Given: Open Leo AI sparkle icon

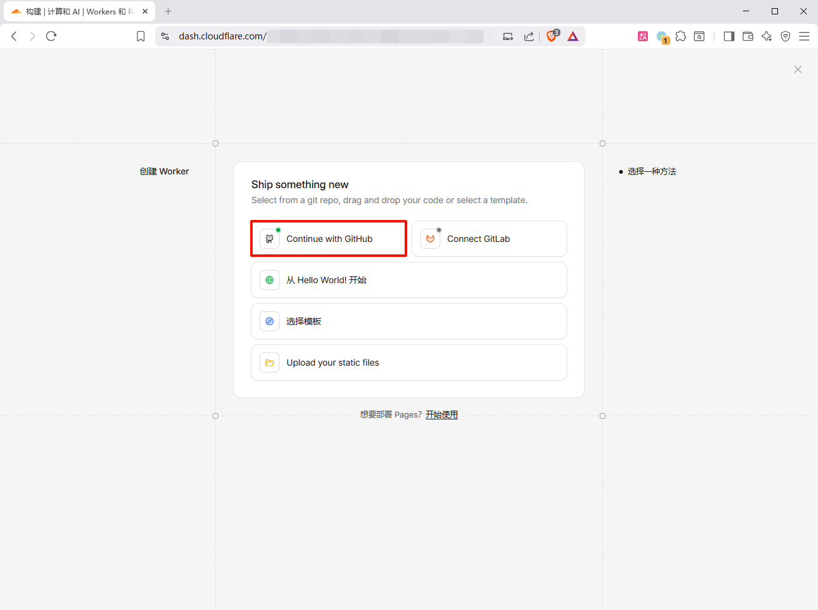Looking at the screenshot, I should tap(767, 36).
